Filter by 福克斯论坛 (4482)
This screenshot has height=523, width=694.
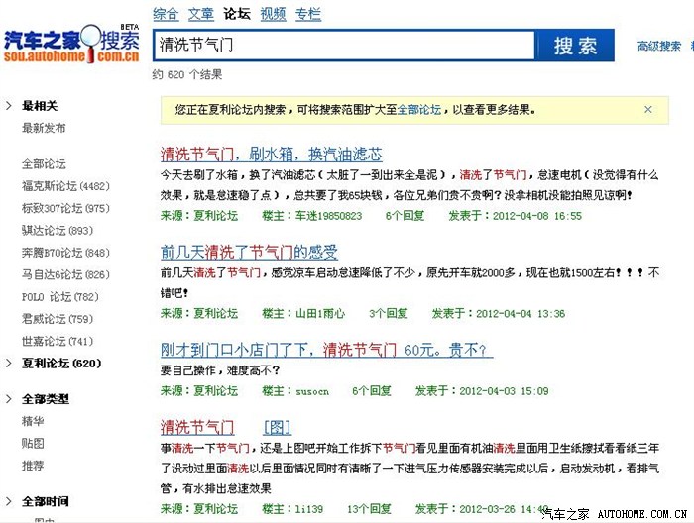pyautogui.click(x=65, y=185)
